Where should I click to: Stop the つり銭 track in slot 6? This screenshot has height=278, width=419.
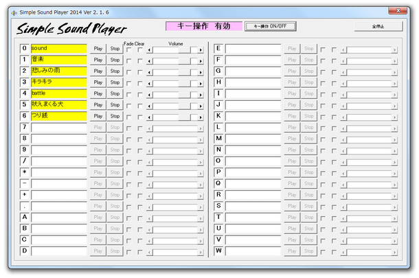coord(115,116)
